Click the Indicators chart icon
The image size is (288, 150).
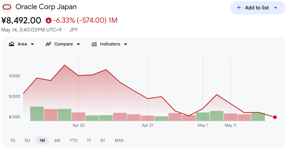pyautogui.click(x=94, y=44)
